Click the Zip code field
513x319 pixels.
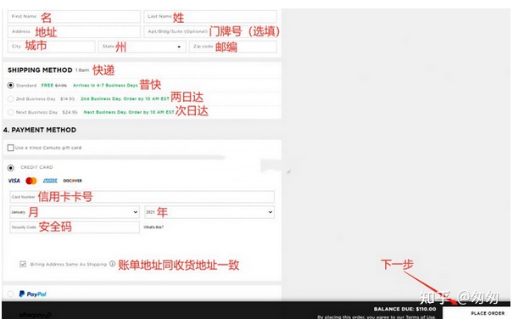[x=233, y=47]
